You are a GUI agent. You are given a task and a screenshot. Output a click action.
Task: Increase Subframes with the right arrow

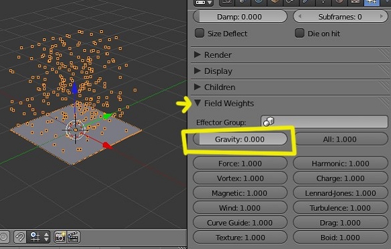coord(382,16)
